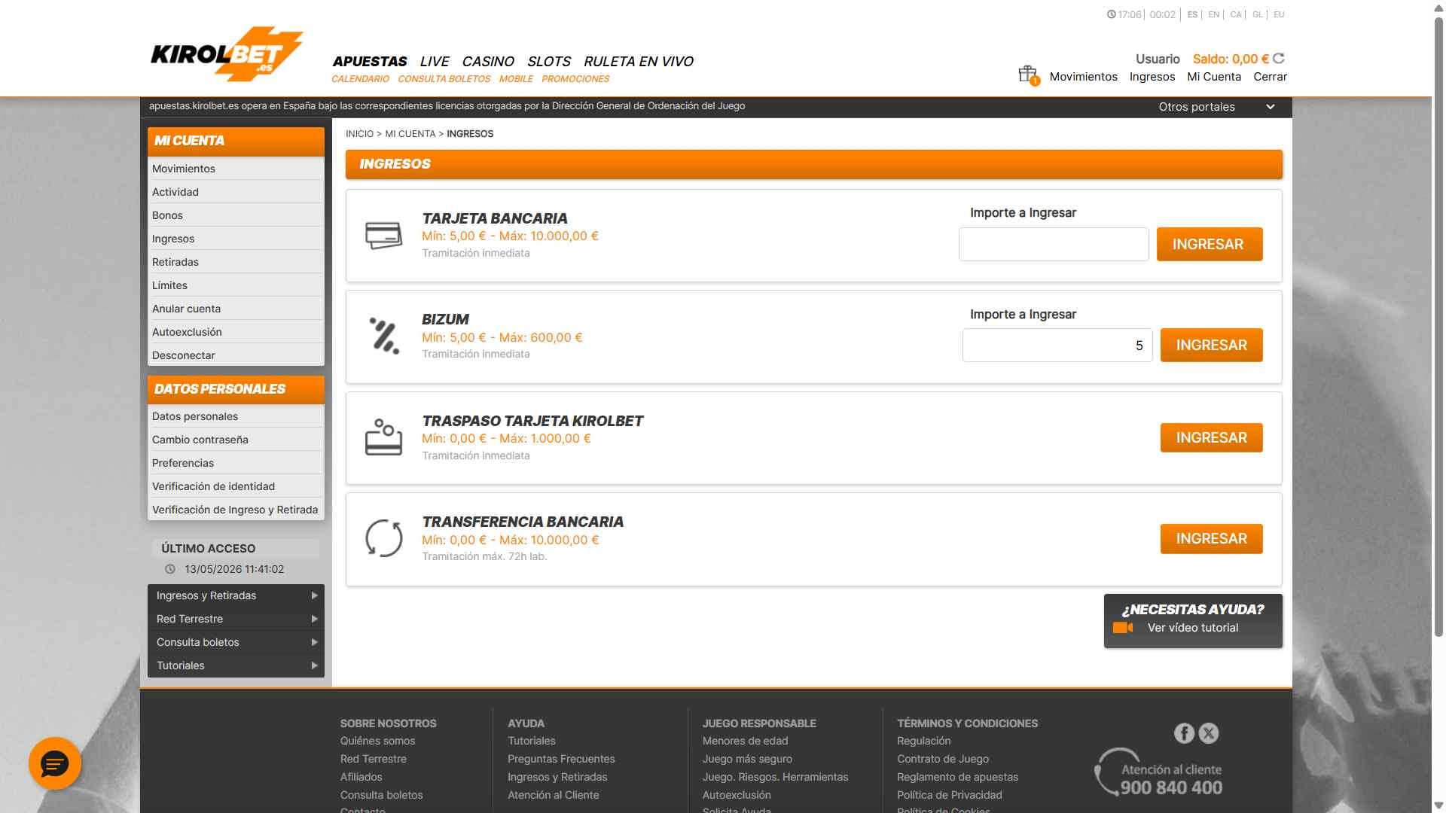Focus the Bizum amount field
The width and height of the screenshot is (1446, 813).
1057,345
